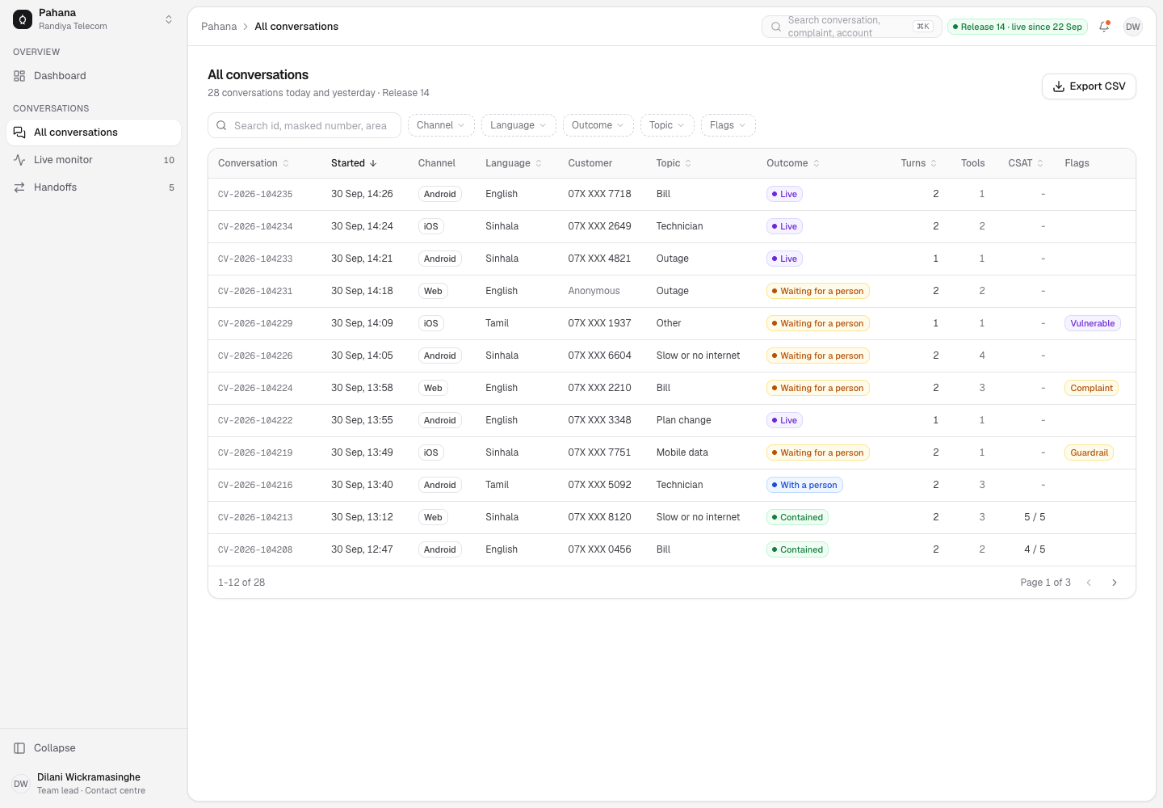
Task: Go to the next page
Action: [1115, 583]
